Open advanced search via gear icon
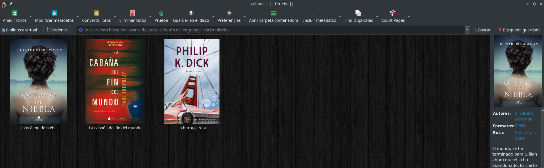The width and height of the screenshot is (544, 168). pyautogui.click(x=81, y=30)
